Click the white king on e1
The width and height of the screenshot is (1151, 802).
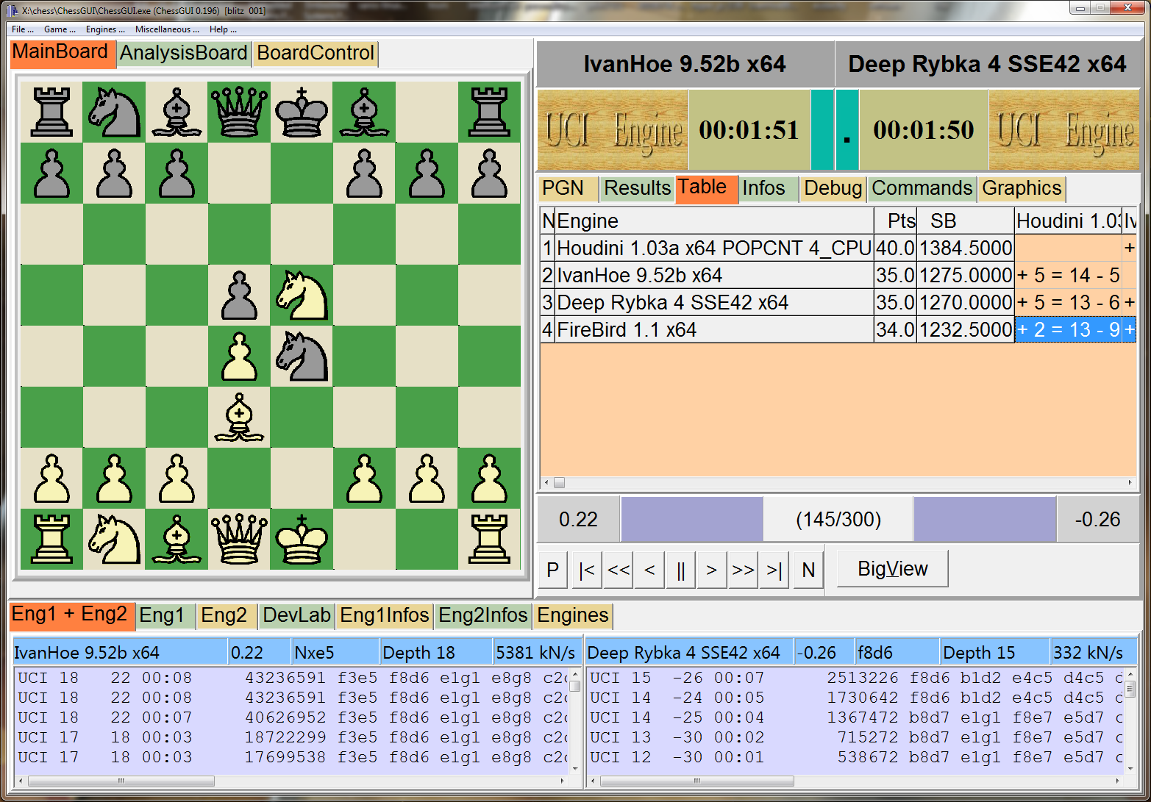tap(302, 539)
